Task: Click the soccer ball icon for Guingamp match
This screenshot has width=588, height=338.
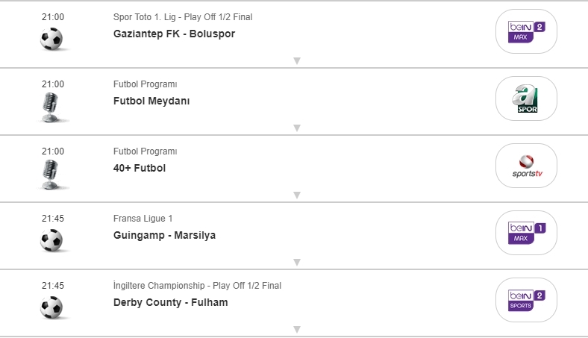Action: (51, 240)
